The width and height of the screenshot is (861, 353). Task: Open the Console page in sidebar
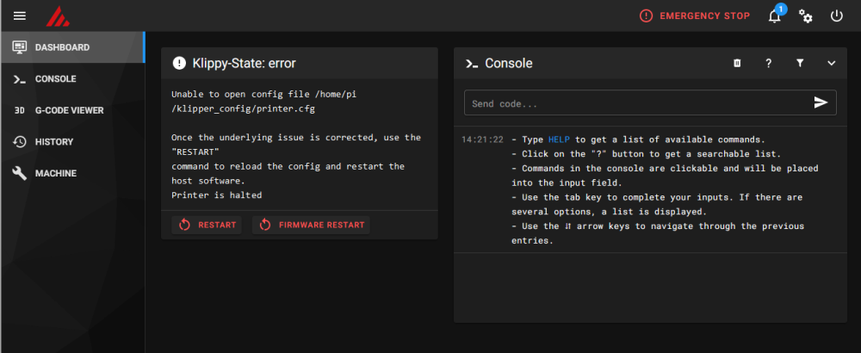[55, 78]
